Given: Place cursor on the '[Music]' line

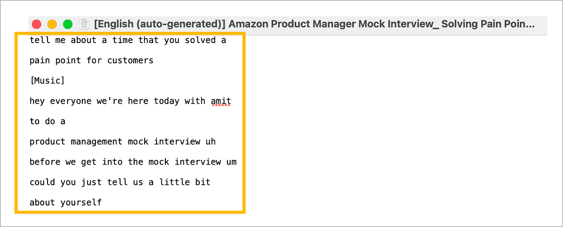Looking at the screenshot, I should (47, 81).
